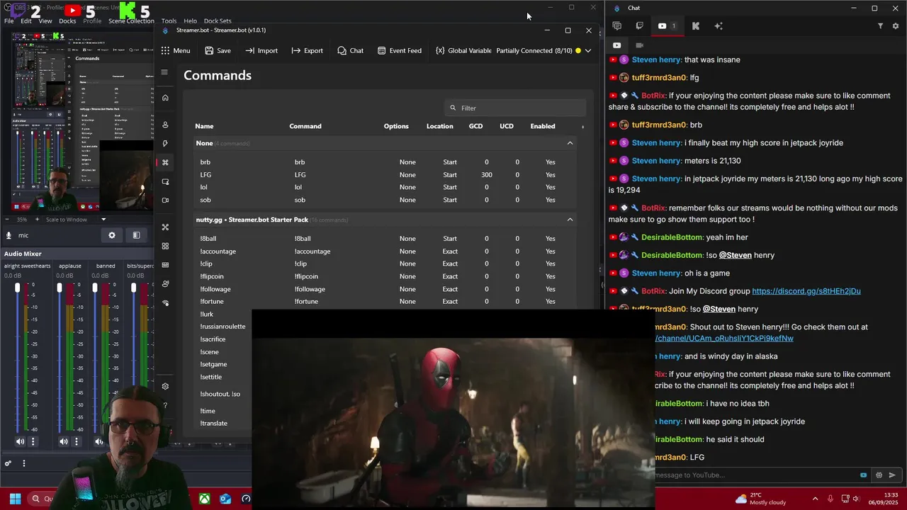Open the keyboard hotkeys sidebar icon
Viewport: 907px width, 510px height.
tap(165, 265)
